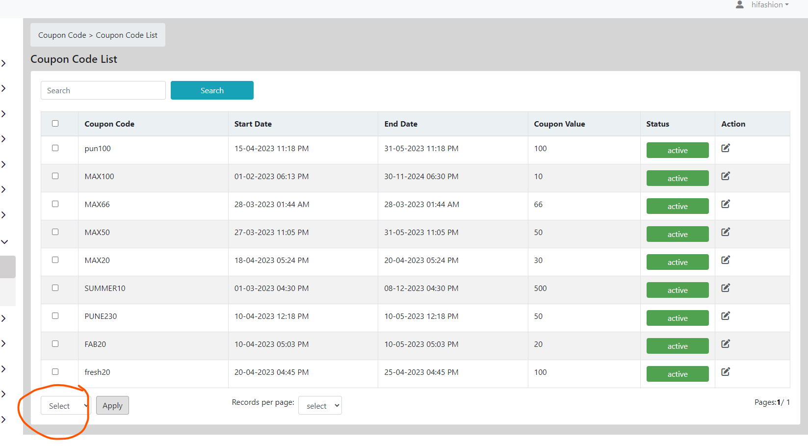
Task: Toggle the active status of pun100
Action: 678,150
